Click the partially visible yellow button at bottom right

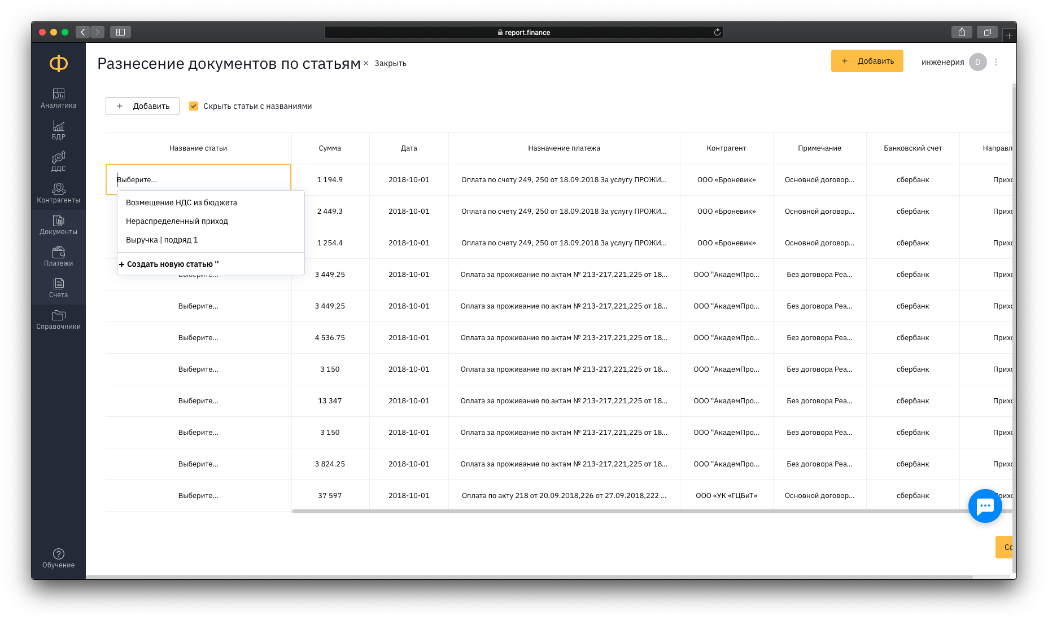pyautogui.click(x=1004, y=547)
